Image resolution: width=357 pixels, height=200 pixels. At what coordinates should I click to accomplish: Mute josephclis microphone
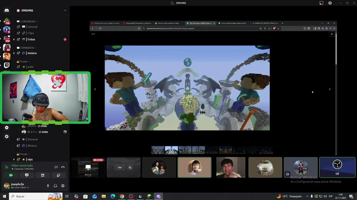click(x=48, y=186)
